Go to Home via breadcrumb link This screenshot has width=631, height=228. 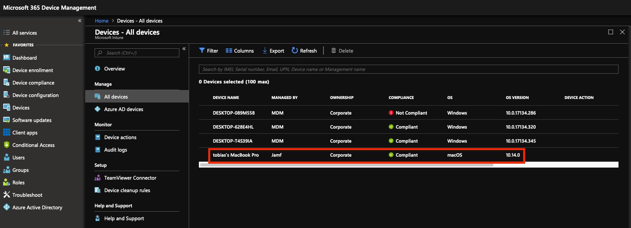click(x=102, y=21)
